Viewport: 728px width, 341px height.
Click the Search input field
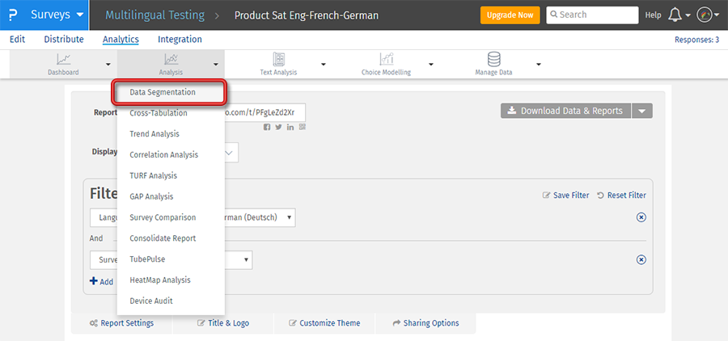click(593, 15)
